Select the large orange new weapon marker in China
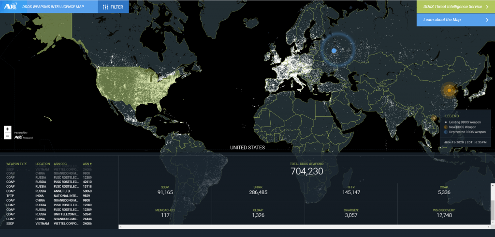Viewport: 495px width, 237px height. click(449, 90)
